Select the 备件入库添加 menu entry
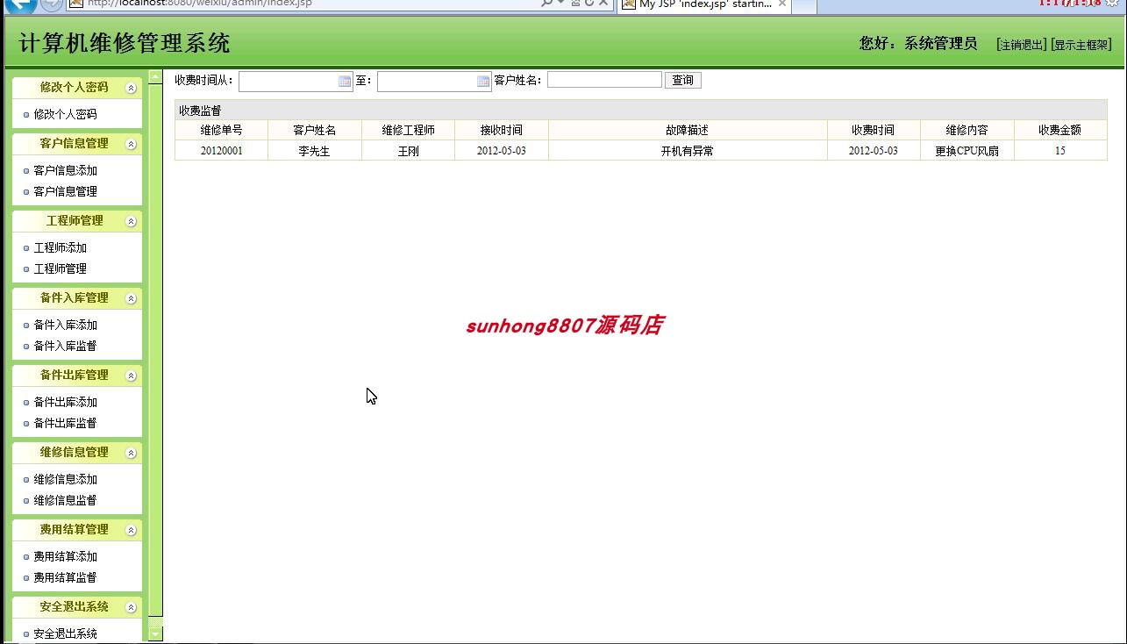The image size is (1127, 644). tap(65, 325)
